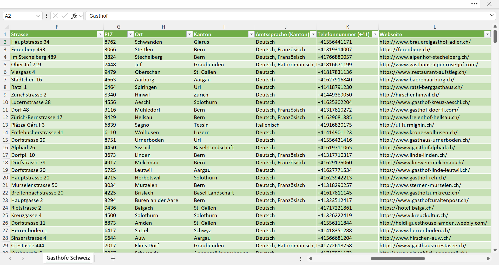Open the Webseite column filter dropdown

click(487, 34)
